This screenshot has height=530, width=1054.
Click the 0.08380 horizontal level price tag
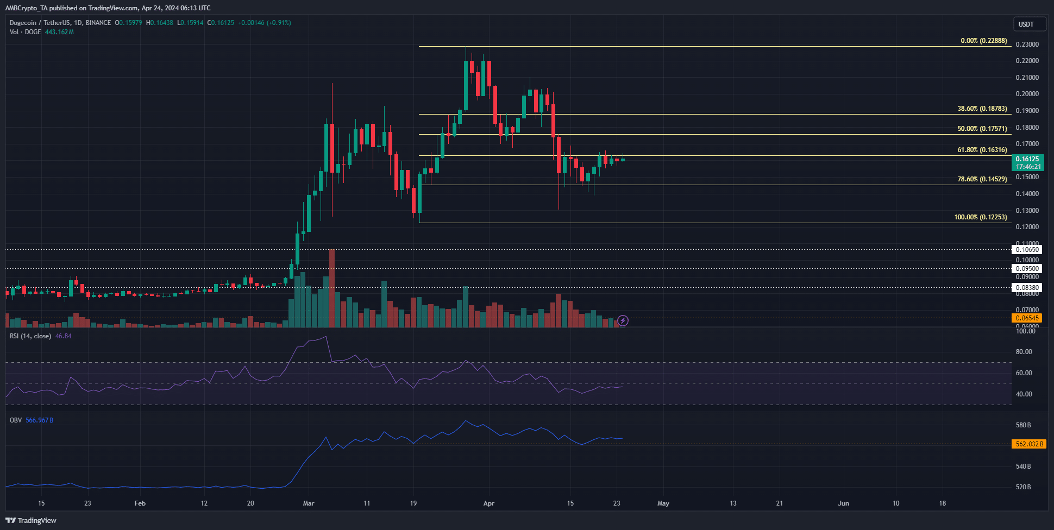[1027, 288]
